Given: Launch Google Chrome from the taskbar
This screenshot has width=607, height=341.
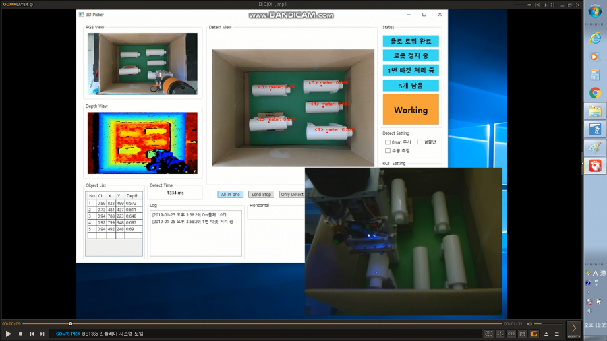Looking at the screenshot, I should point(595,93).
